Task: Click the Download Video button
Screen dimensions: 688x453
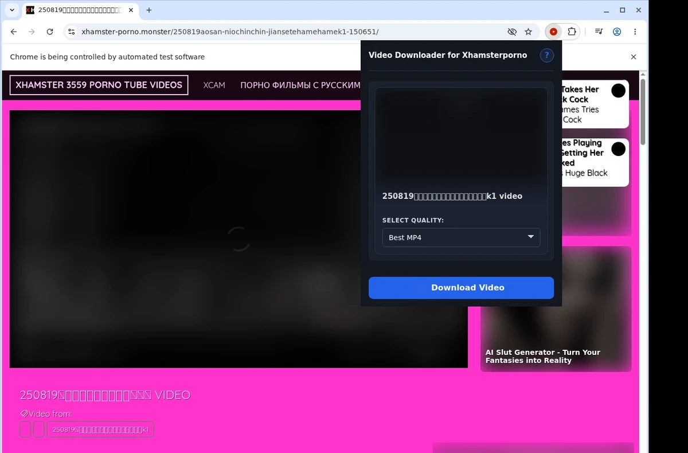Action: [x=461, y=288]
